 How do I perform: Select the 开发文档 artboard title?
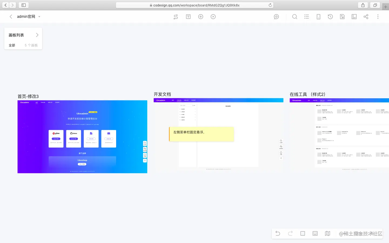click(162, 94)
